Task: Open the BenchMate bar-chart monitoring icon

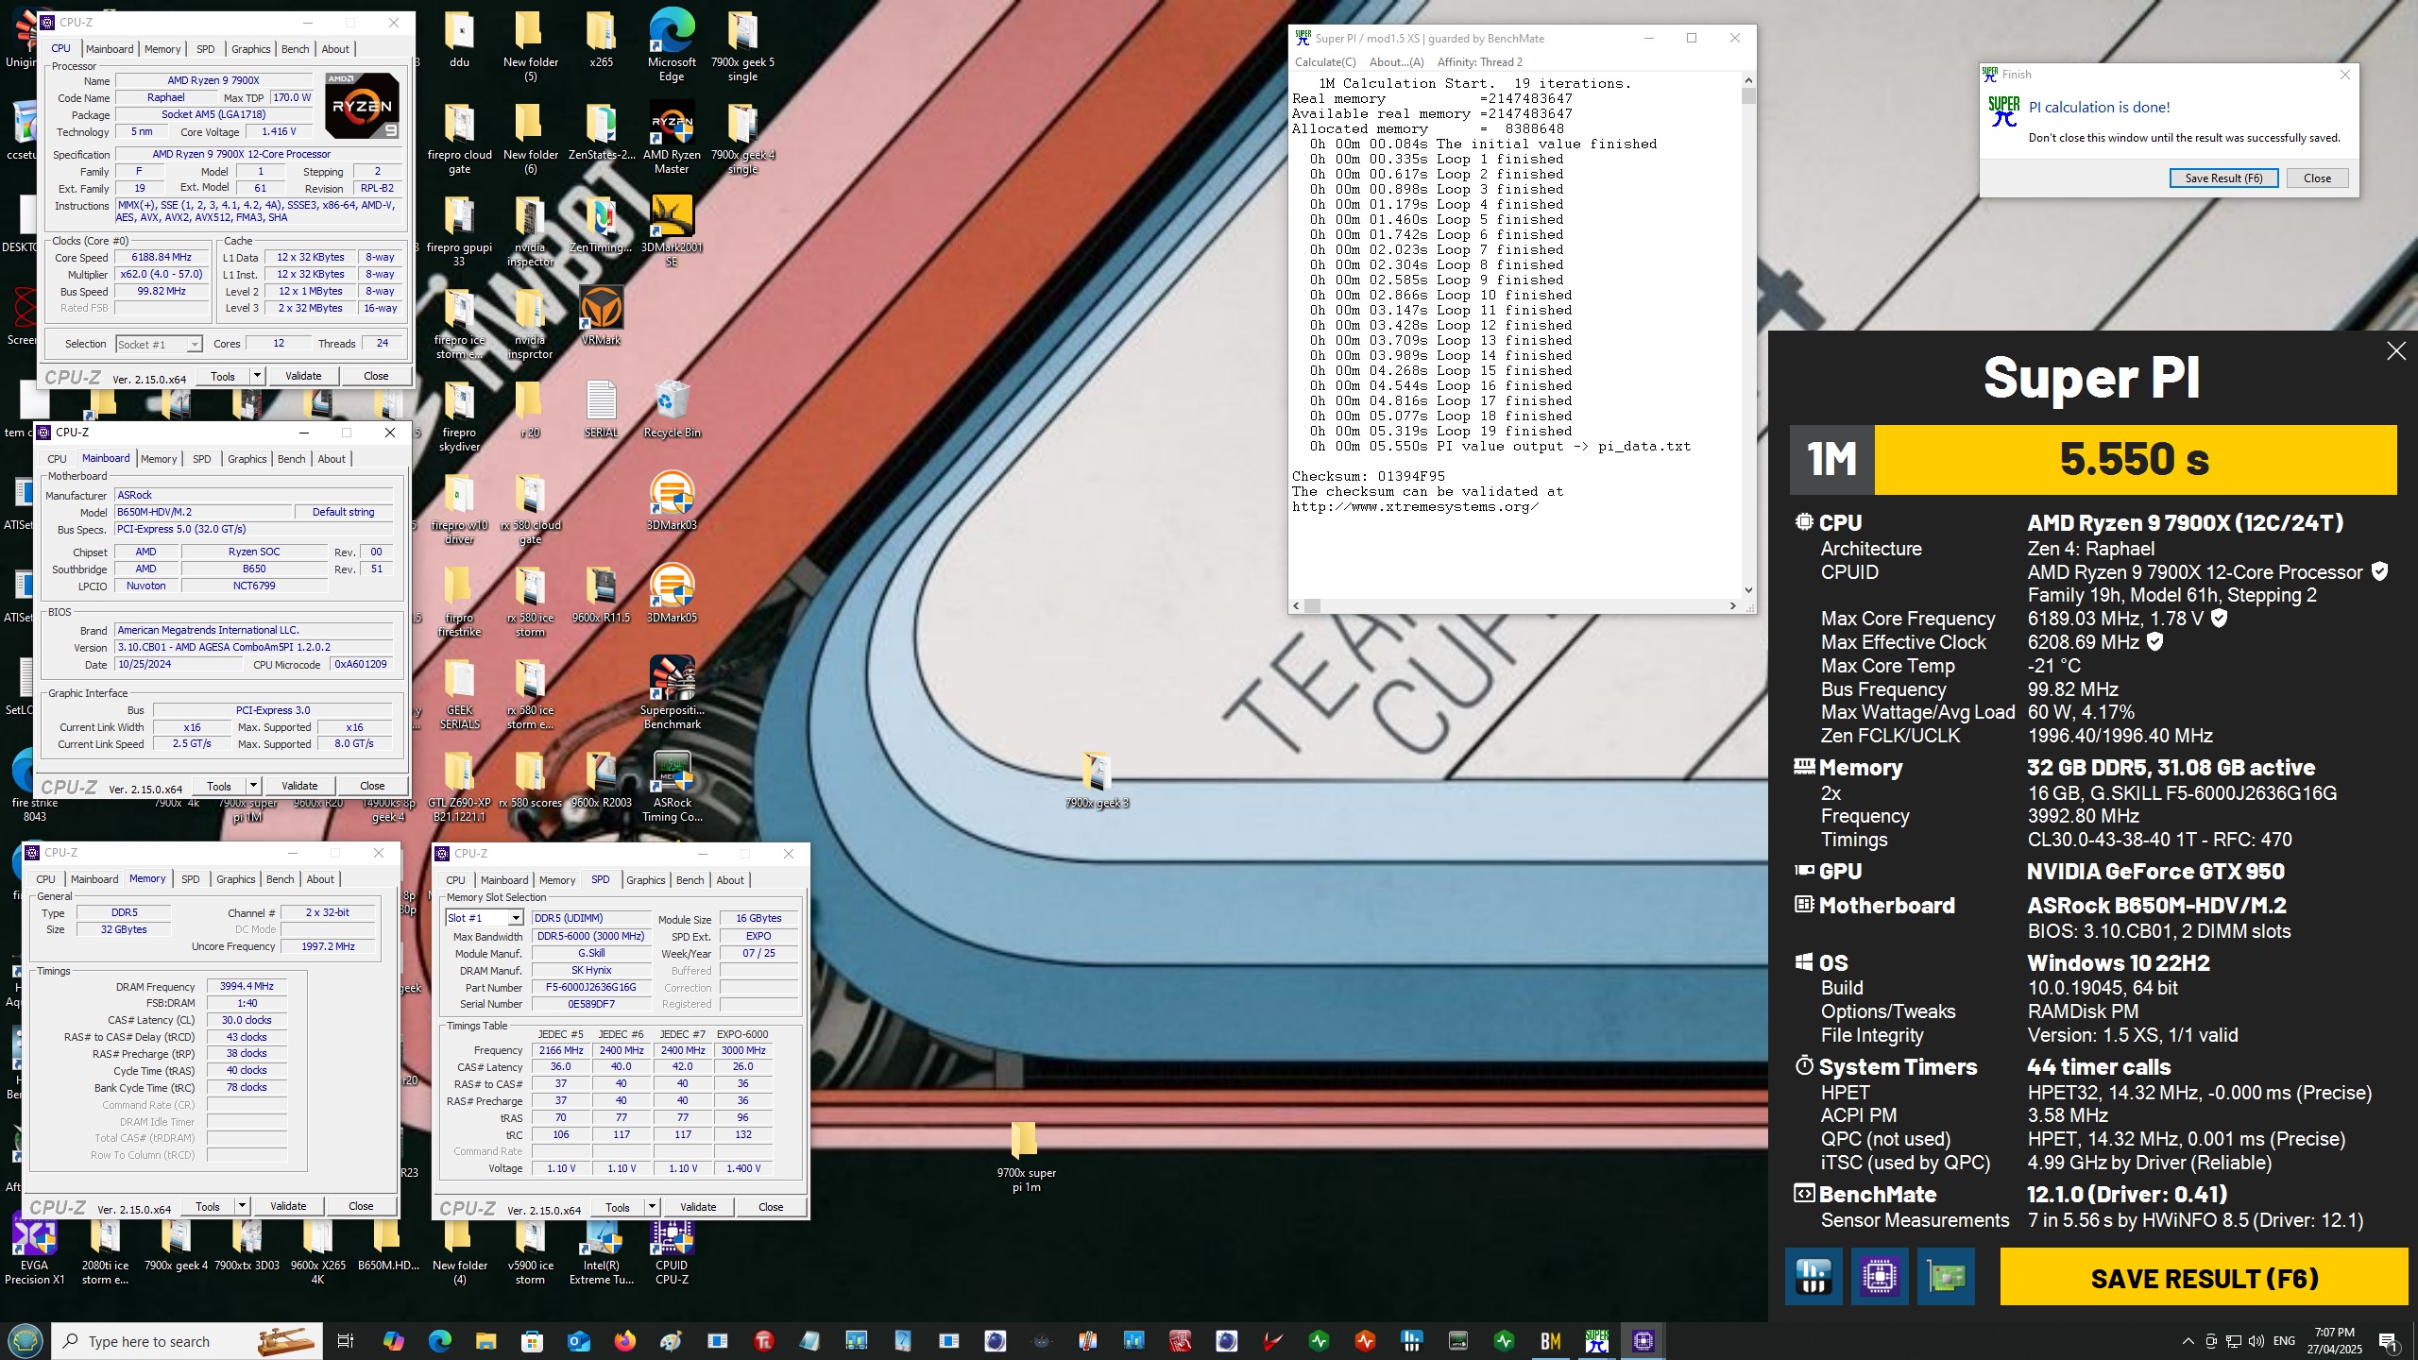Action: [1813, 1277]
